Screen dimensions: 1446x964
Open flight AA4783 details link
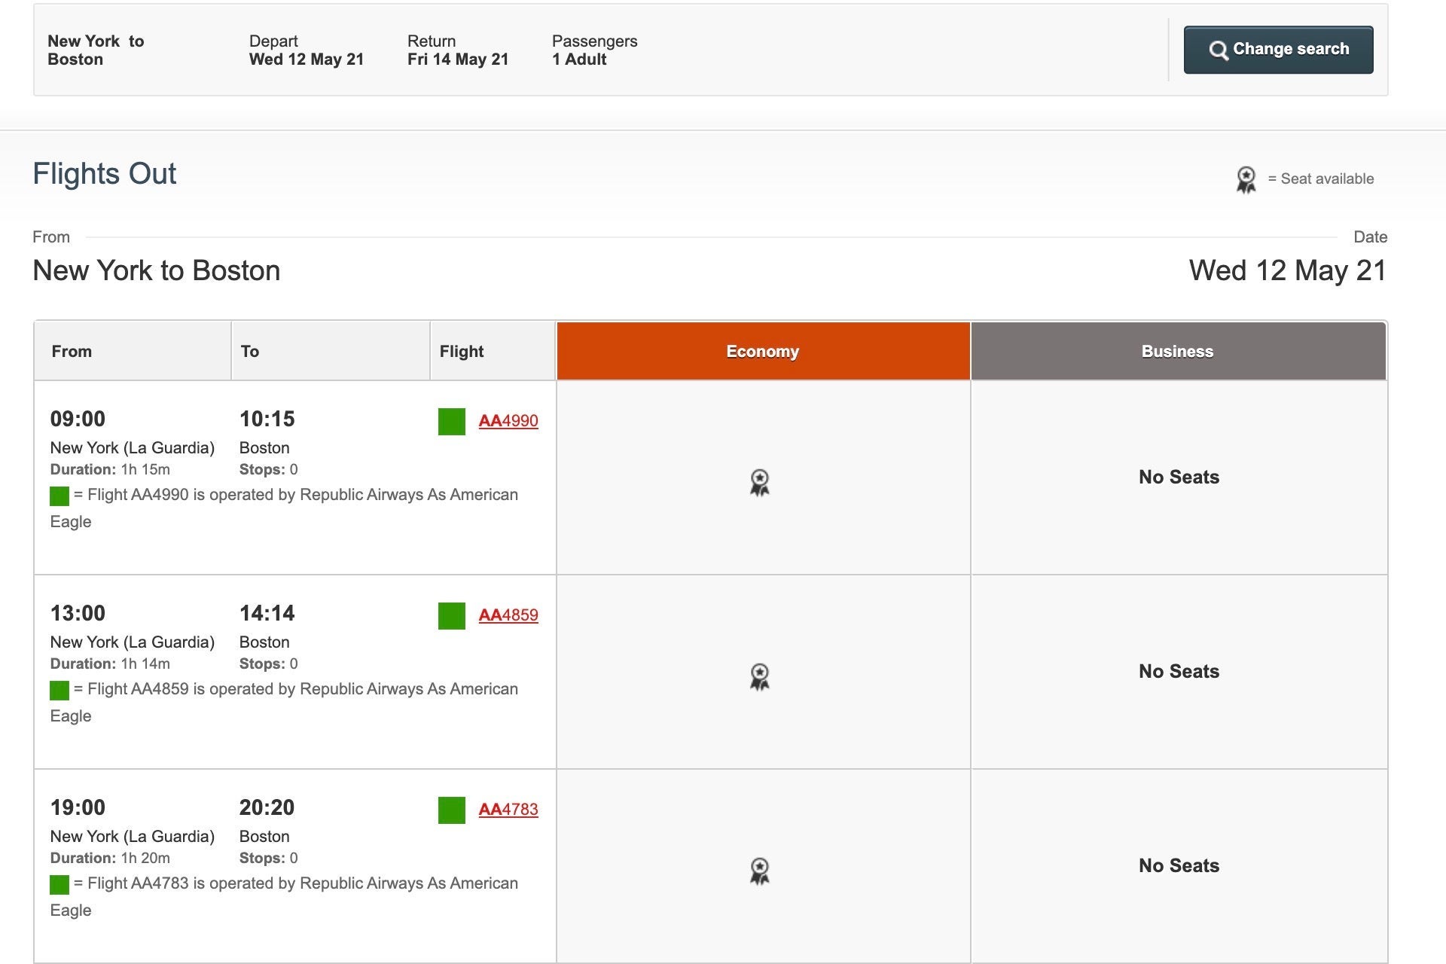[x=508, y=810]
